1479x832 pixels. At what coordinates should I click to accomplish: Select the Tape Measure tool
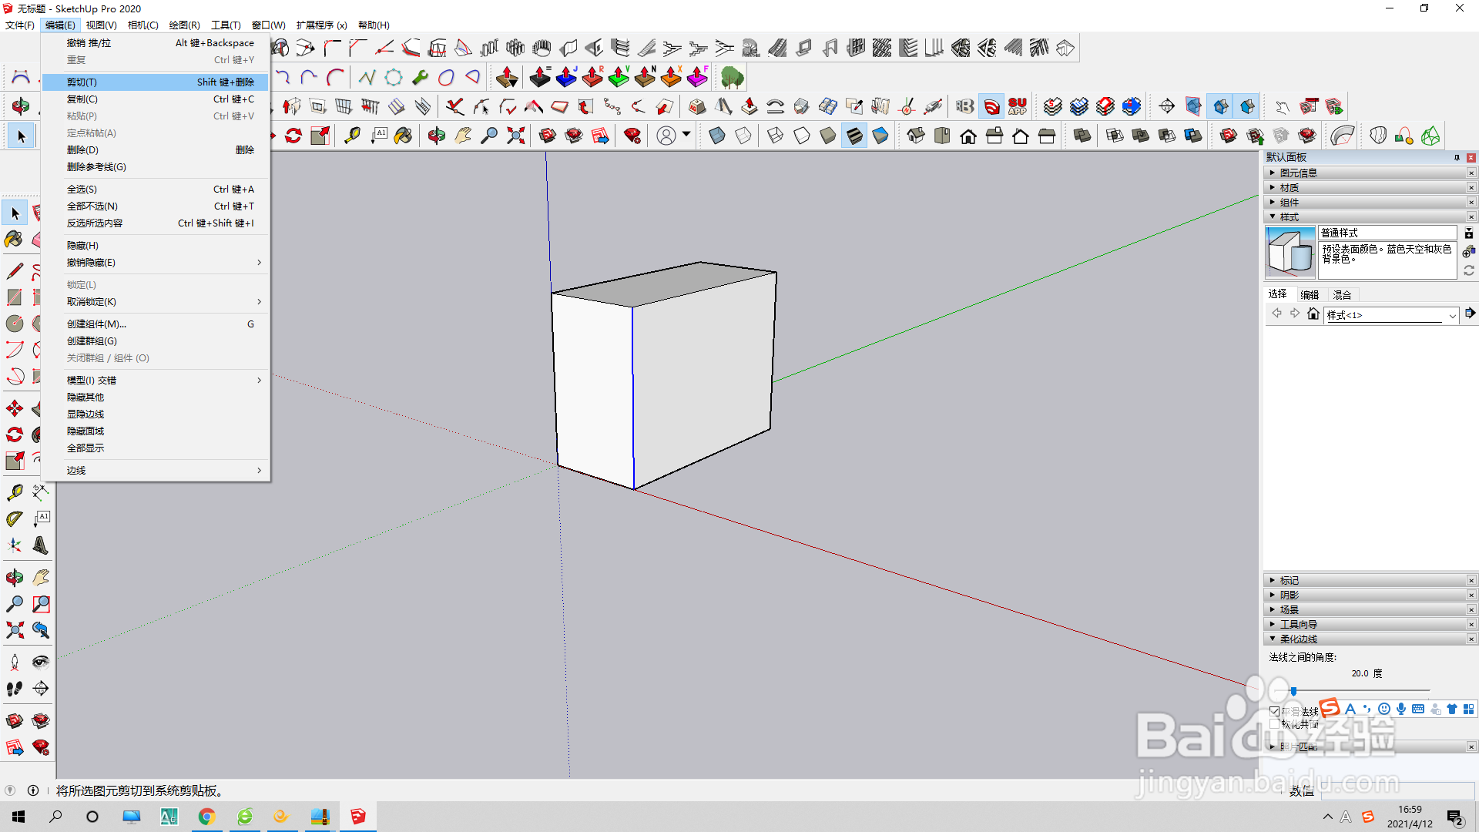14,492
